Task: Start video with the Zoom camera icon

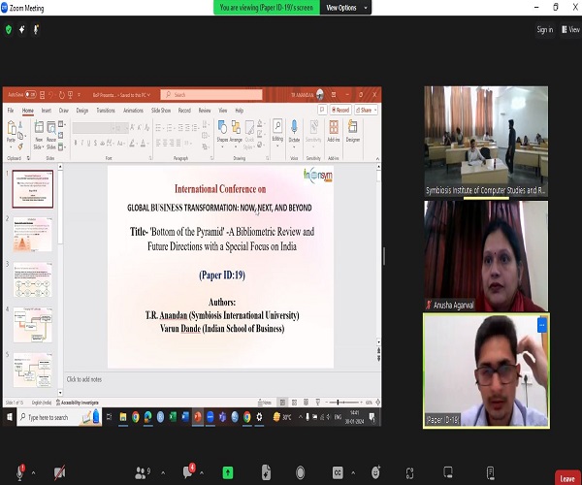Action: [x=59, y=472]
